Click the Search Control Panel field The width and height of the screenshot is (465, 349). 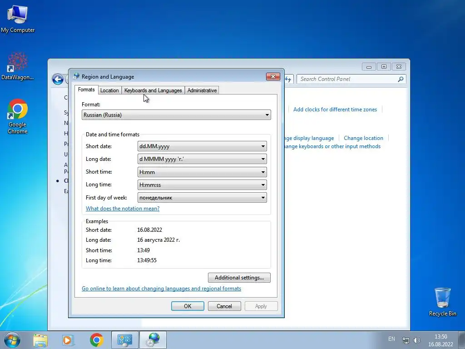(x=351, y=79)
